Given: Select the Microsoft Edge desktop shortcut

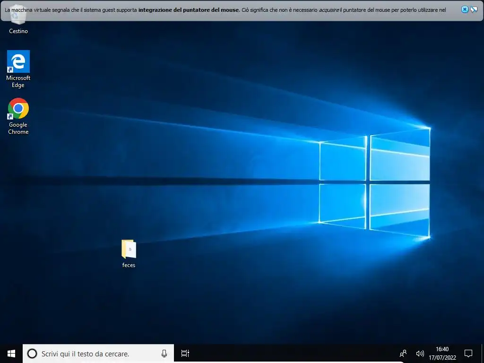Looking at the screenshot, I should [18, 61].
